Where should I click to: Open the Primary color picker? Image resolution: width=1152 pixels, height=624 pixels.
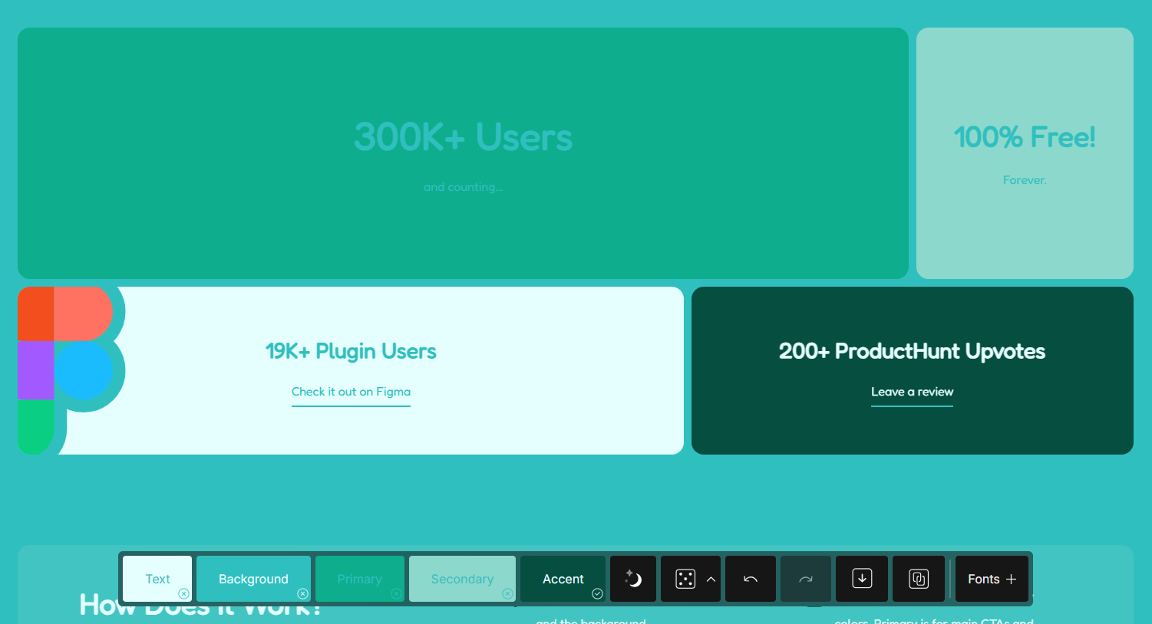pos(358,579)
